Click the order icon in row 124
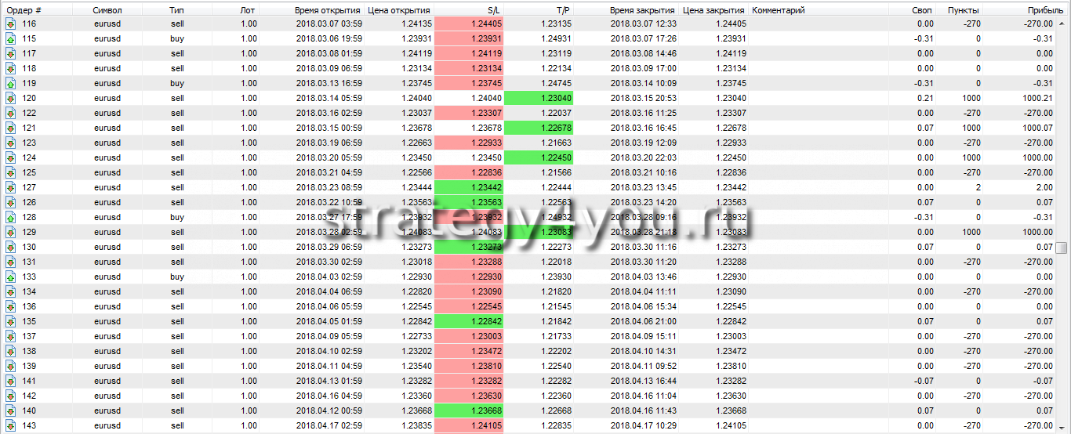Screen dimensions: 1071x434 coord(10,158)
